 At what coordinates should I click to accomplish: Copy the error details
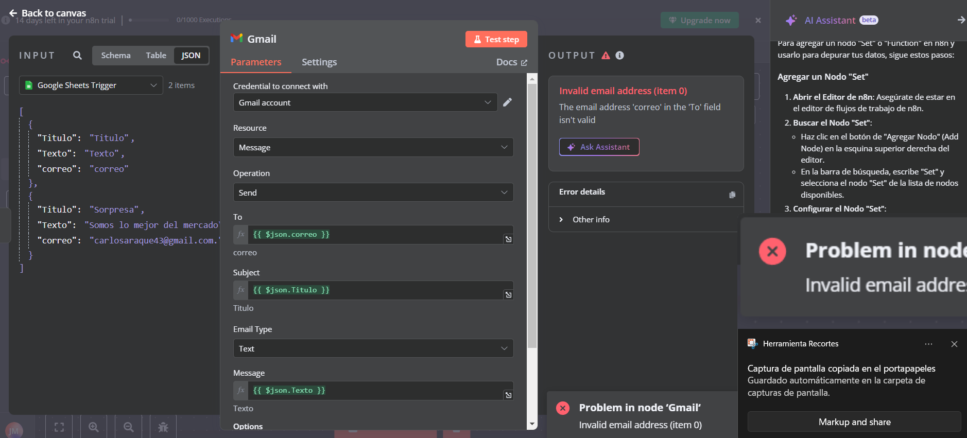tap(732, 195)
